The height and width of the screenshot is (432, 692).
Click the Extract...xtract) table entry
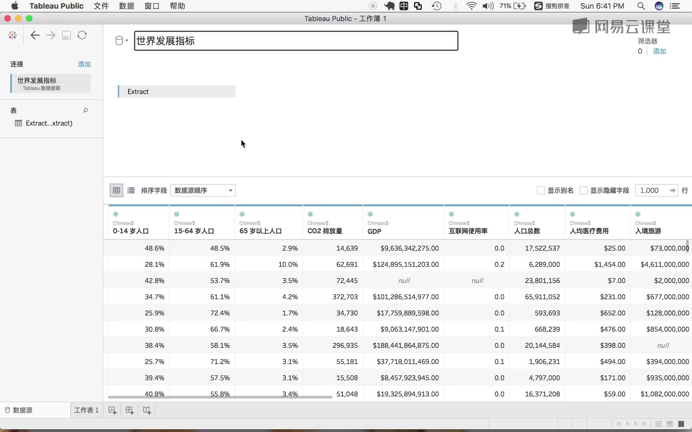49,123
